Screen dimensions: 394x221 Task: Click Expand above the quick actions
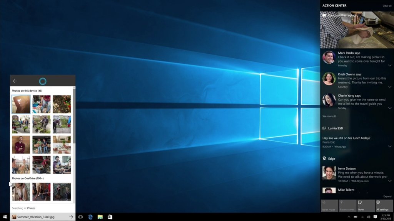(387, 196)
